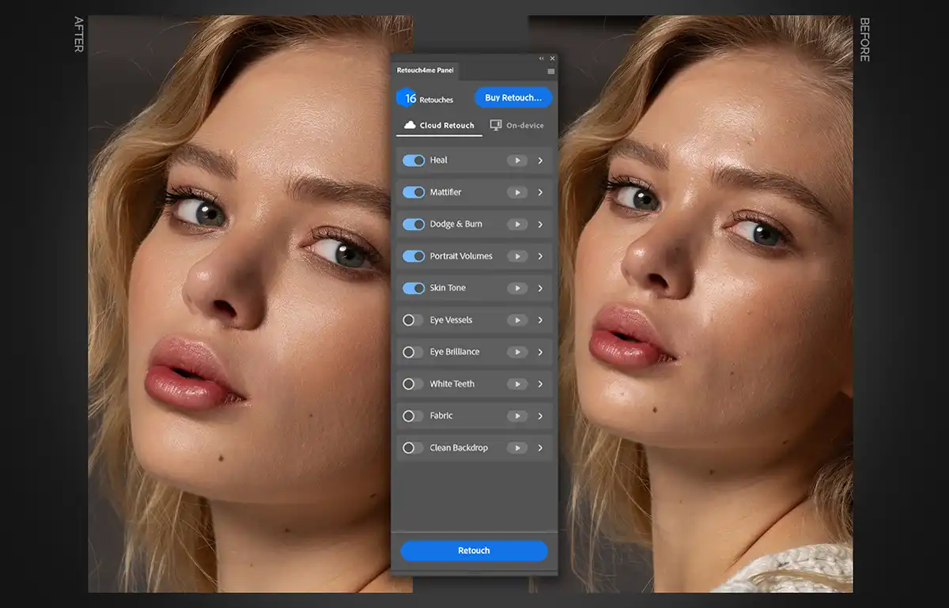Expand Heal settings chevron
This screenshot has height=608, width=949.
click(541, 160)
